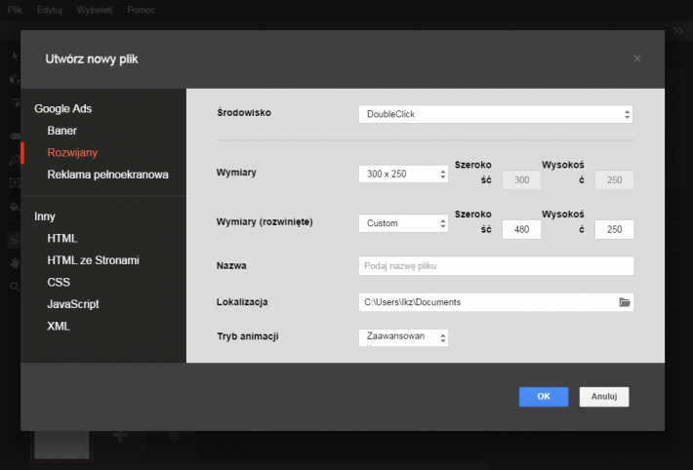Screen dimensions: 693x470
Task: Select the Paint bucket fill tool
Action: pos(14,207)
